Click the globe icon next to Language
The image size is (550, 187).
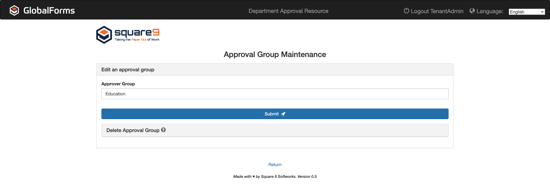(472, 11)
